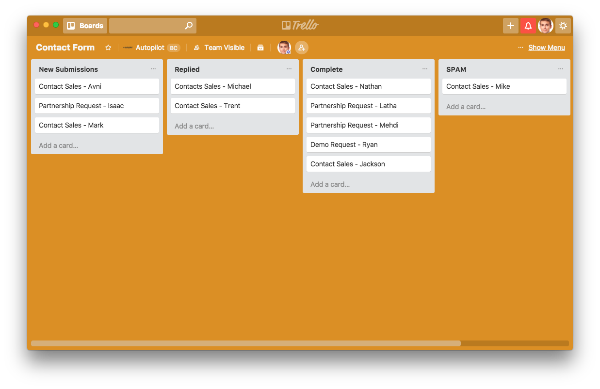Click the magnifying glass search icon
This screenshot has width=600, height=389.
[x=189, y=26]
